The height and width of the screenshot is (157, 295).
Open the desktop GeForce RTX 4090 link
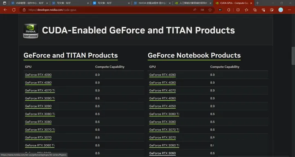(x=38, y=75)
